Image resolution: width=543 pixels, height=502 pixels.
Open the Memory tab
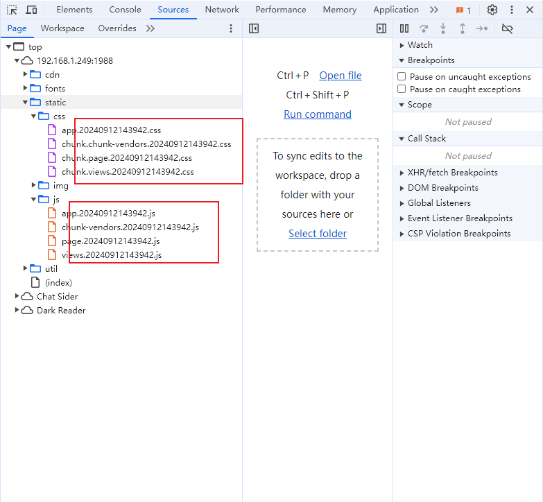pyautogui.click(x=340, y=10)
